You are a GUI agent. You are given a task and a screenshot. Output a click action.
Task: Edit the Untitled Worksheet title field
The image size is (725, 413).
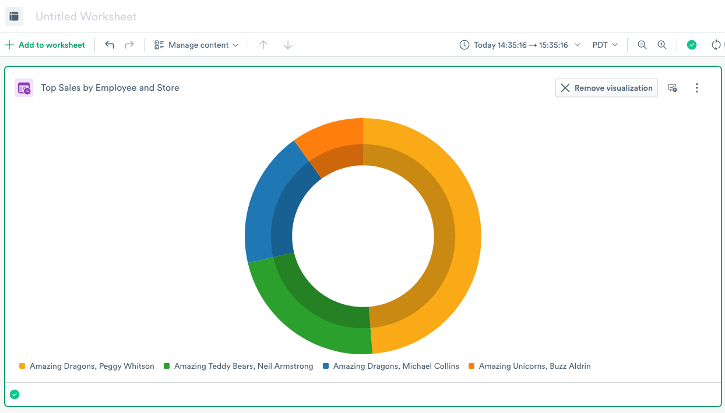tap(86, 17)
